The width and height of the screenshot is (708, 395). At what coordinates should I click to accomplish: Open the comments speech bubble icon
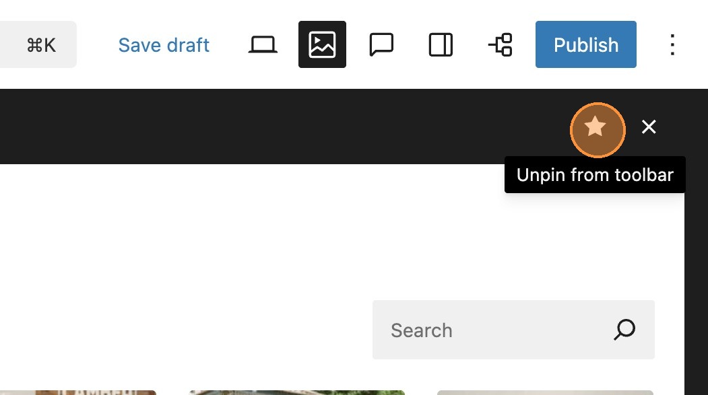click(381, 45)
